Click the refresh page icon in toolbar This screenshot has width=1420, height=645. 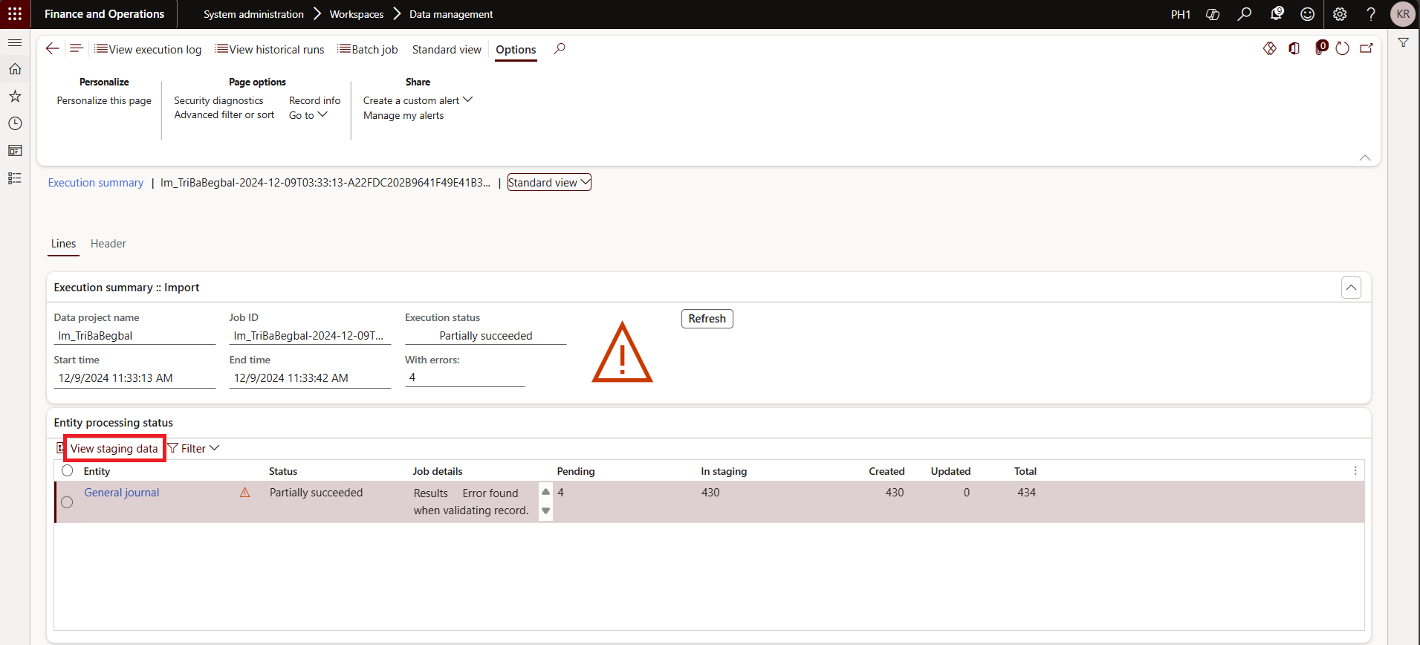1342,49
